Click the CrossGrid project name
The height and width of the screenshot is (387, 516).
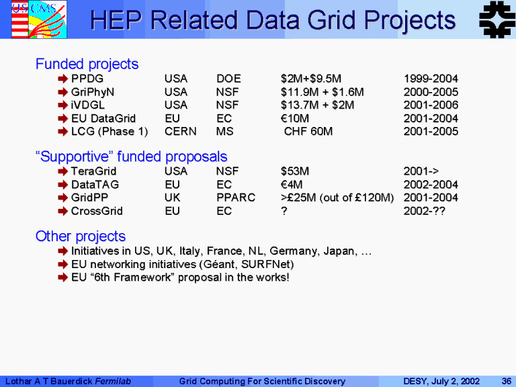[x=97, y=211]
